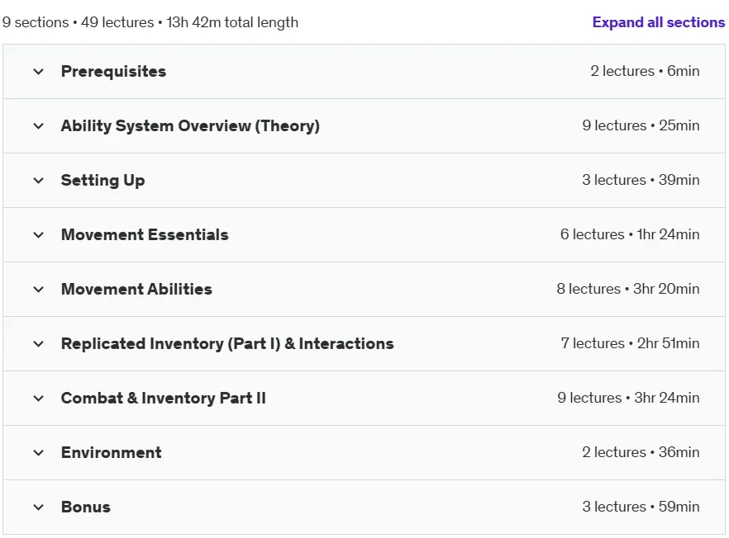The height and width of the screenshot is (538, 729).
Task: Click the Bonus section chevron
Action: point(39,507)
